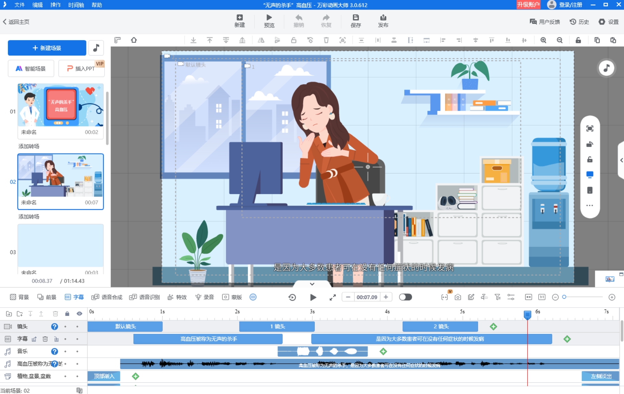Decrease scene duration with minus button

tap(348, 297)
